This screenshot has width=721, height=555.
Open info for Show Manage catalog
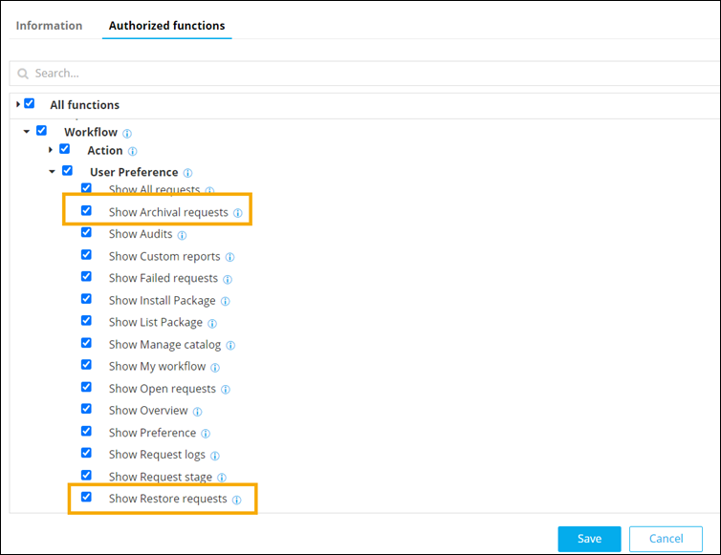point(230,345)
